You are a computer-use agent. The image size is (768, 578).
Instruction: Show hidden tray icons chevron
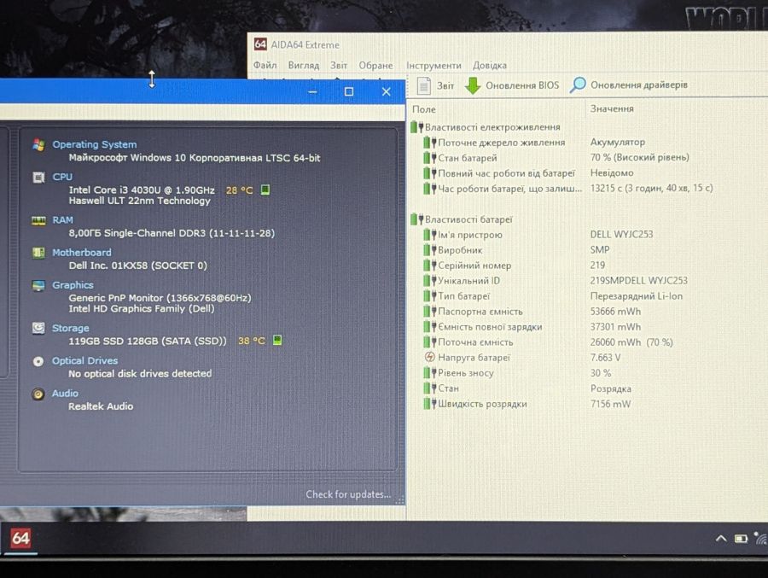coord(720,538)
